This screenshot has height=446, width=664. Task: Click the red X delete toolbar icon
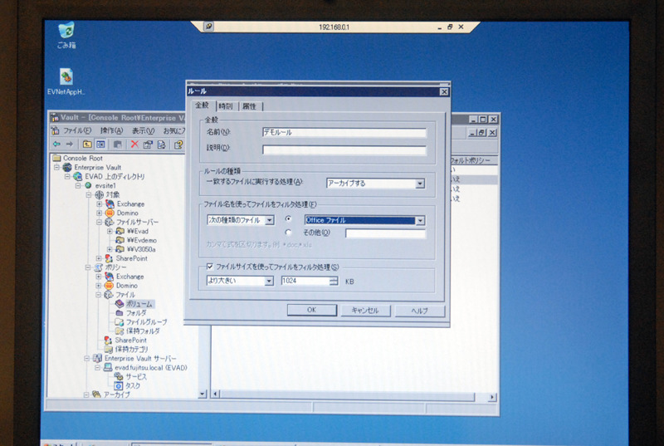pos(134,145)
